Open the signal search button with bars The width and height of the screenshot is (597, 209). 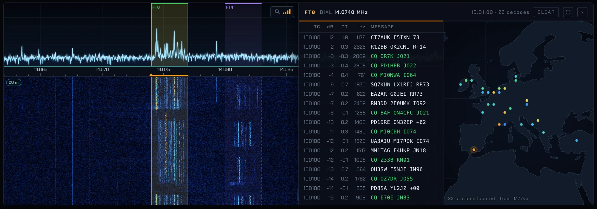(282, 12)
